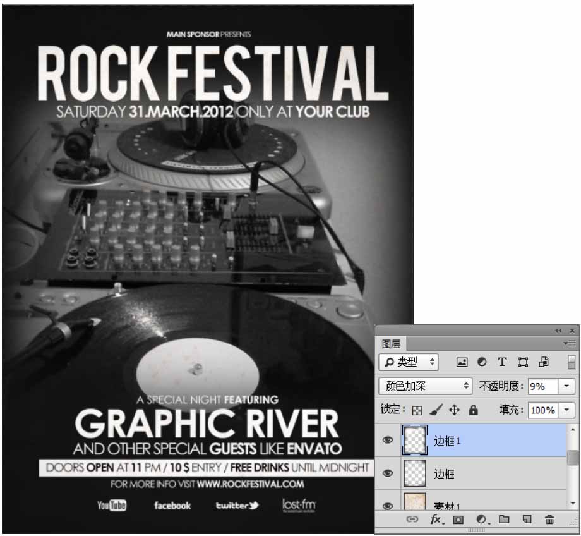The height and width of the screenshot is (536, 581).
Task: Click the ROCK FESTIVAL title on poster
Action: [213, 73]
